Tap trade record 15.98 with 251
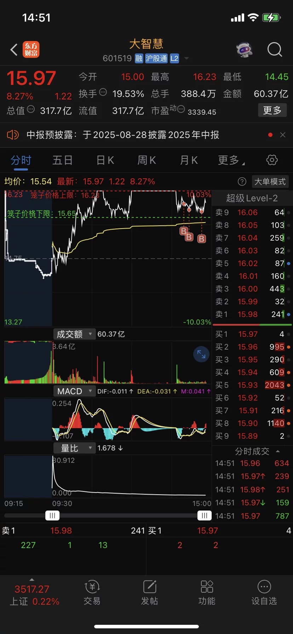 point(252,490)
